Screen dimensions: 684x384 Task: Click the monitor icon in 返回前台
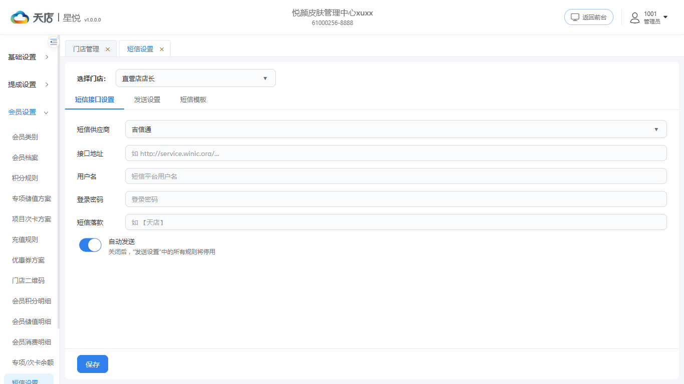[575, 17]
